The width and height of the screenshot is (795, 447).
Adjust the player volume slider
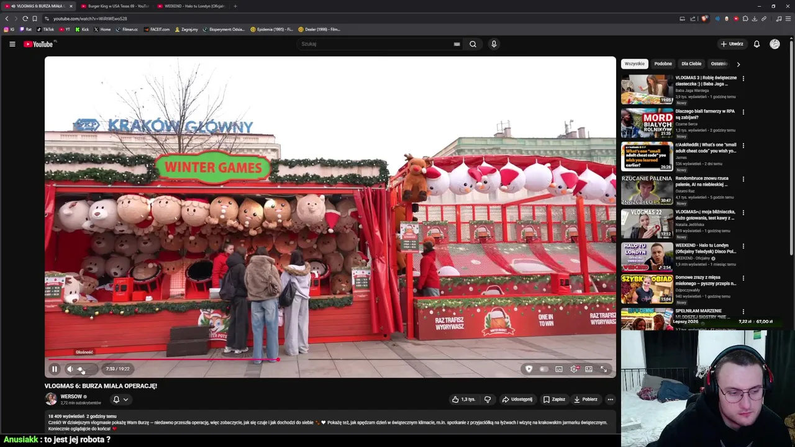tap(86, 369)
